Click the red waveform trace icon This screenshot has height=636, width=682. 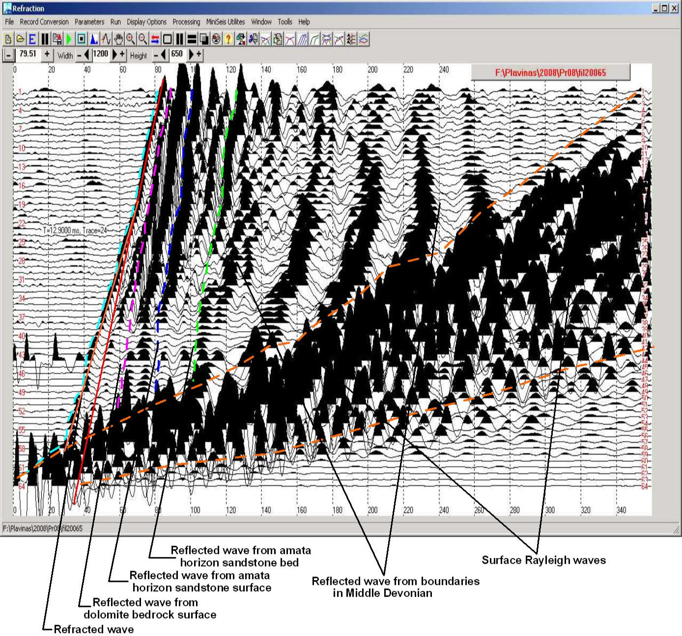[x=106, y=39]
